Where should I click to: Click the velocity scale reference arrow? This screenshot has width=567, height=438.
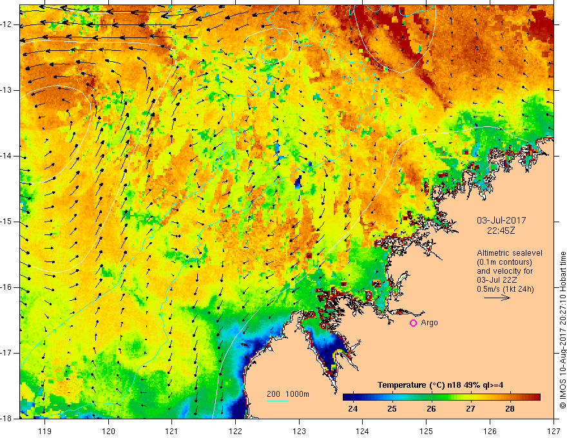[497, 298]
